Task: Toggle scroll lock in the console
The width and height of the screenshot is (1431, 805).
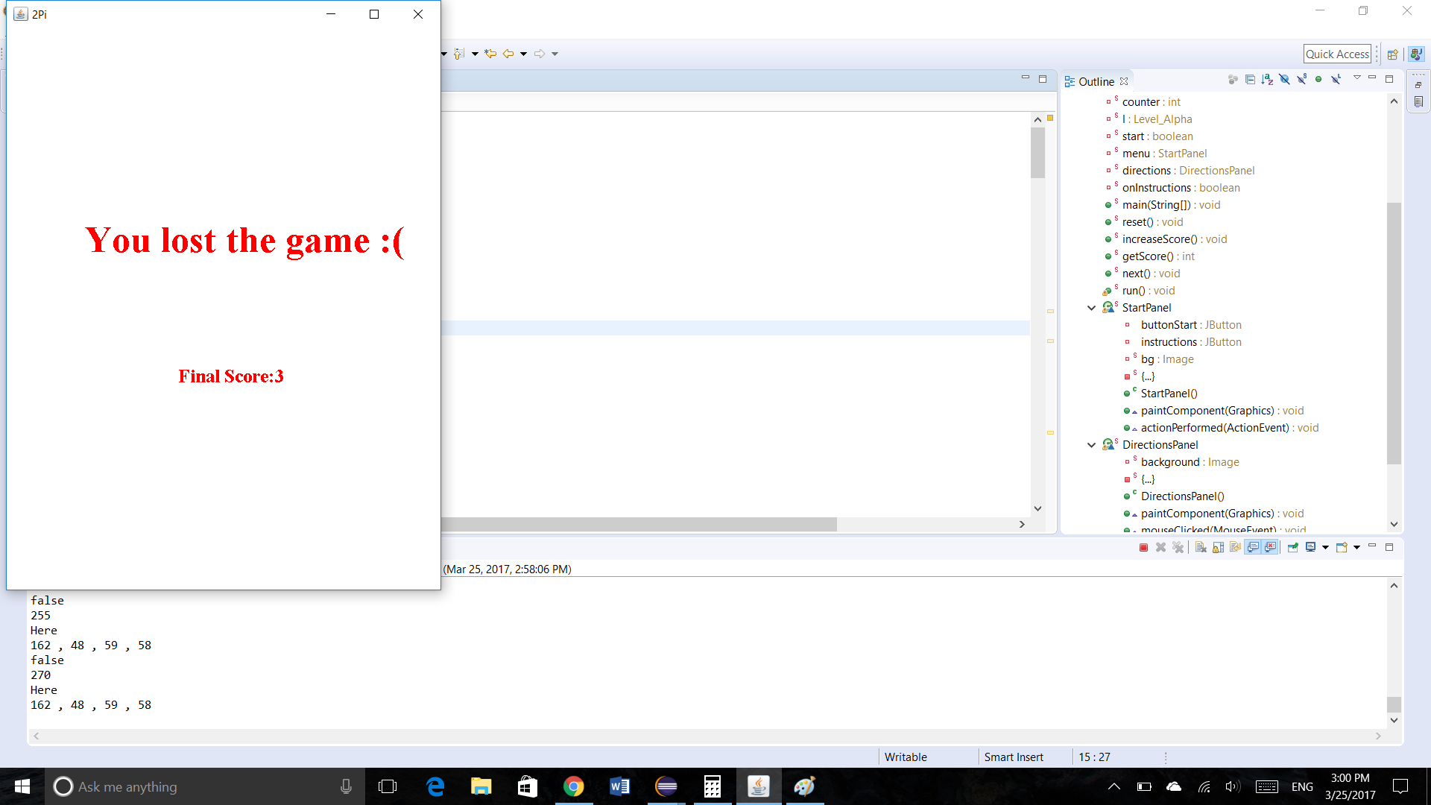Action: point(1218,548)
